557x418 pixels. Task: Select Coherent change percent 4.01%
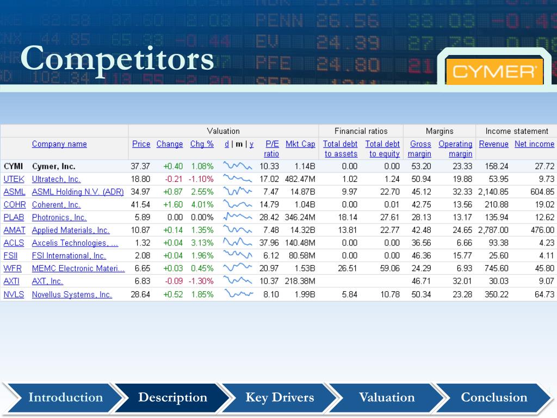pos(202,205)
